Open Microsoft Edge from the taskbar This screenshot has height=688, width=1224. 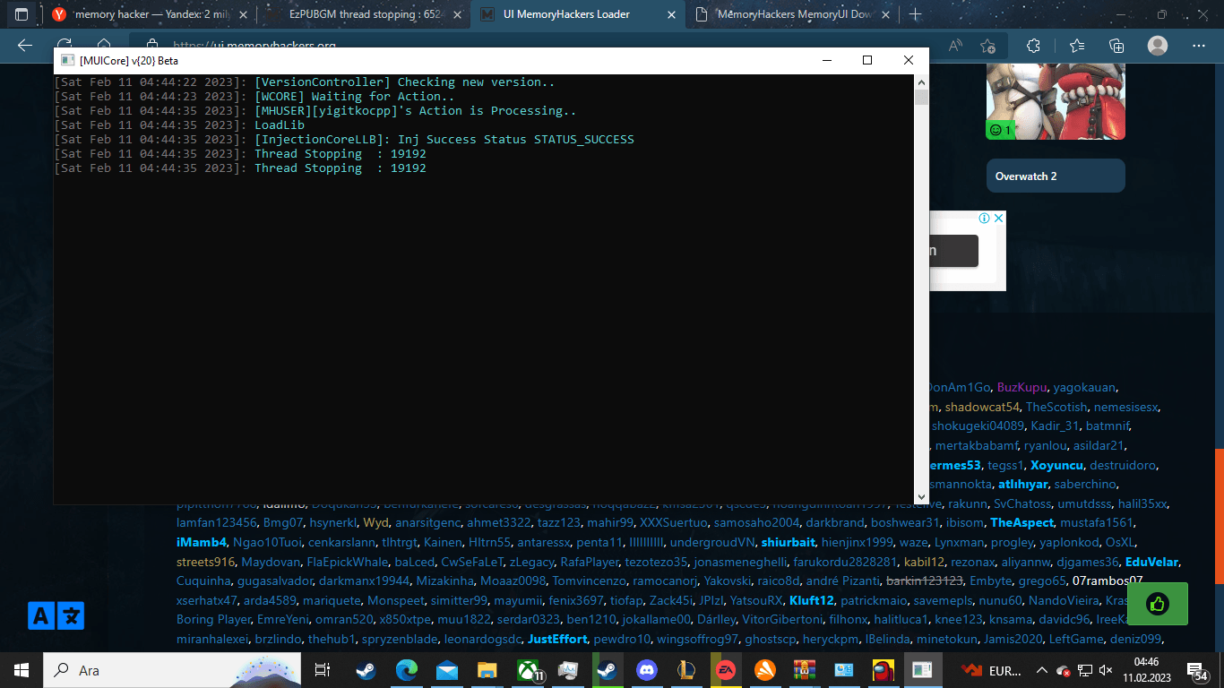point(407,670)
